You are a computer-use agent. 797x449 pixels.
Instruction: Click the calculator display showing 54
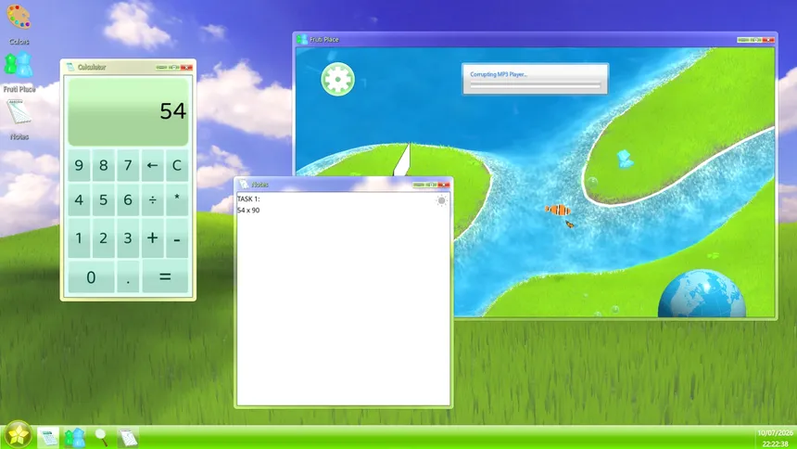(x=128, y=111)
